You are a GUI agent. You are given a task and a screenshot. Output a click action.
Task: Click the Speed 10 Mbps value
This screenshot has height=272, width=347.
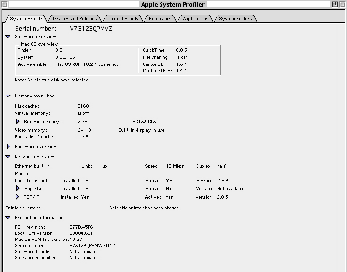[x=175, y=166]
